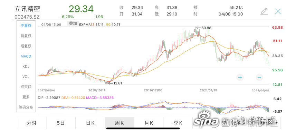Tap low price 29.10
Screen dimensions: 286x132
[x=172, y=14]
